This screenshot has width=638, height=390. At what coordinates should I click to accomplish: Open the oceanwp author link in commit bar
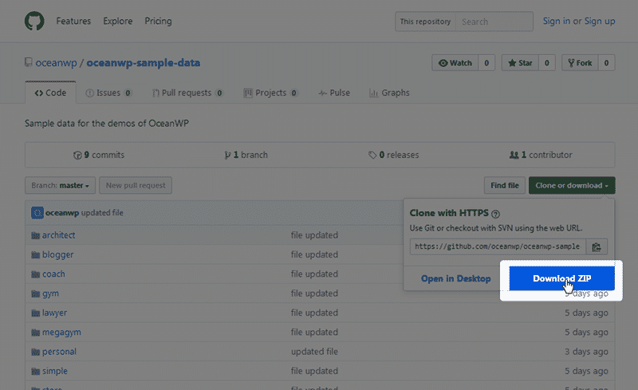tap(62, 212)
